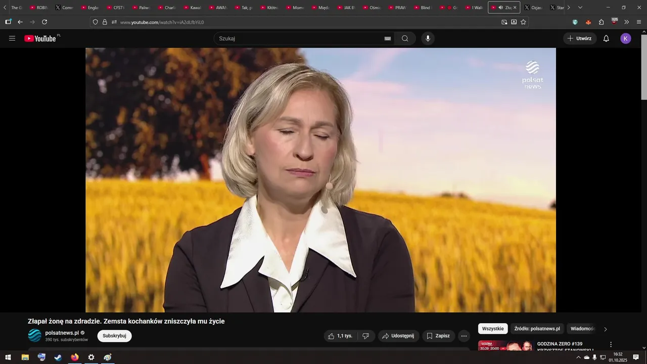Click the tracking protection shield icon
The width and height of the screenshot is (647, 364).
click(x=95, y=22)
